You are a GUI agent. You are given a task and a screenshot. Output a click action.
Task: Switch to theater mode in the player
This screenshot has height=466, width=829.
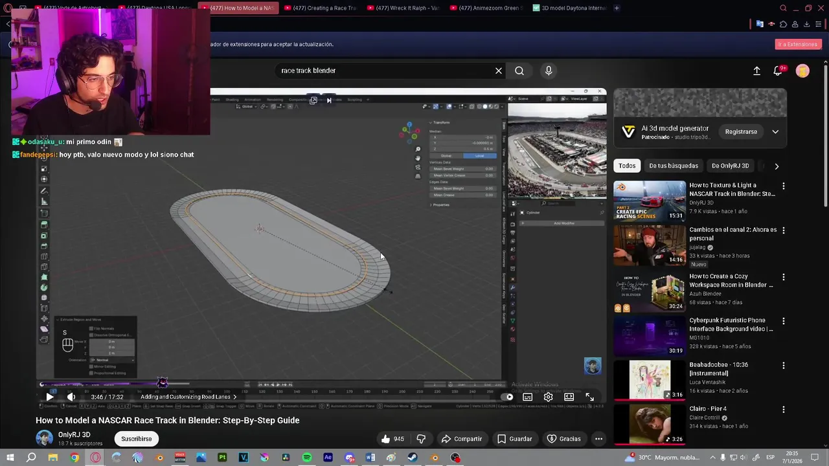569,397
